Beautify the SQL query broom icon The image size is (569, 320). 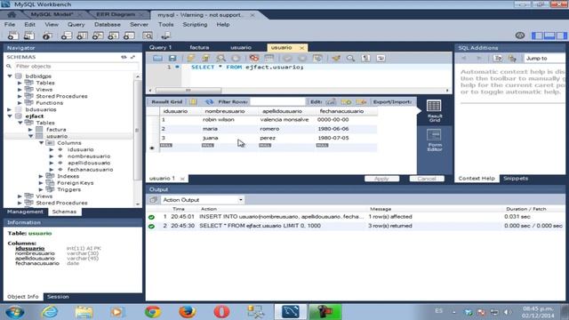pos(336,58)
